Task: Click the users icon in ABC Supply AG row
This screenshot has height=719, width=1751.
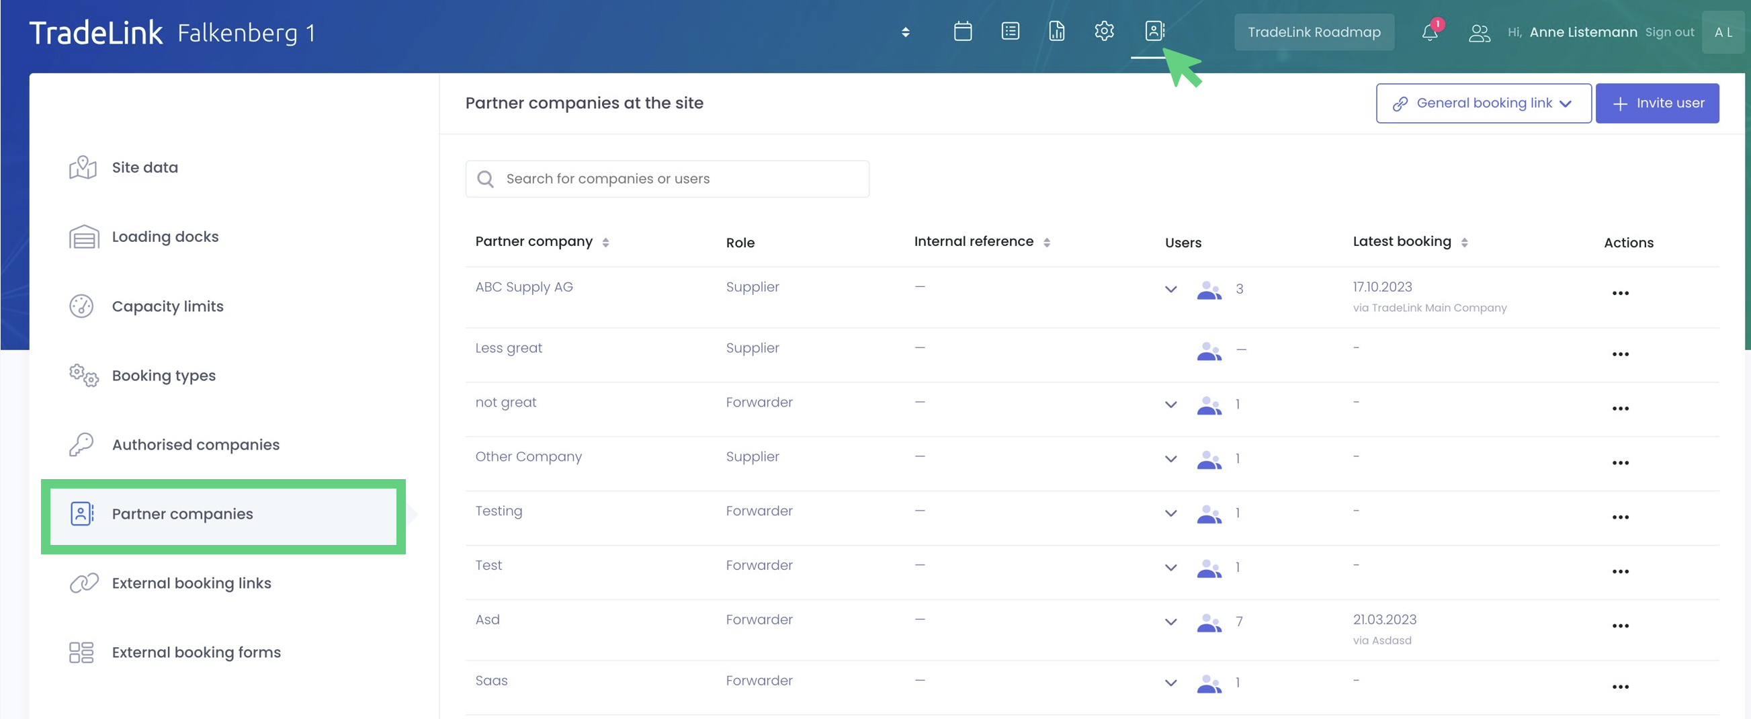Action: [1209, 290]
